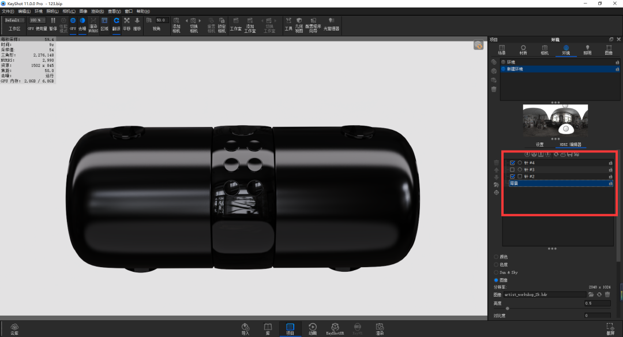623x337 pixels.
Task: Open the 导入 import button in bottom bar
Action: [245, 329]
